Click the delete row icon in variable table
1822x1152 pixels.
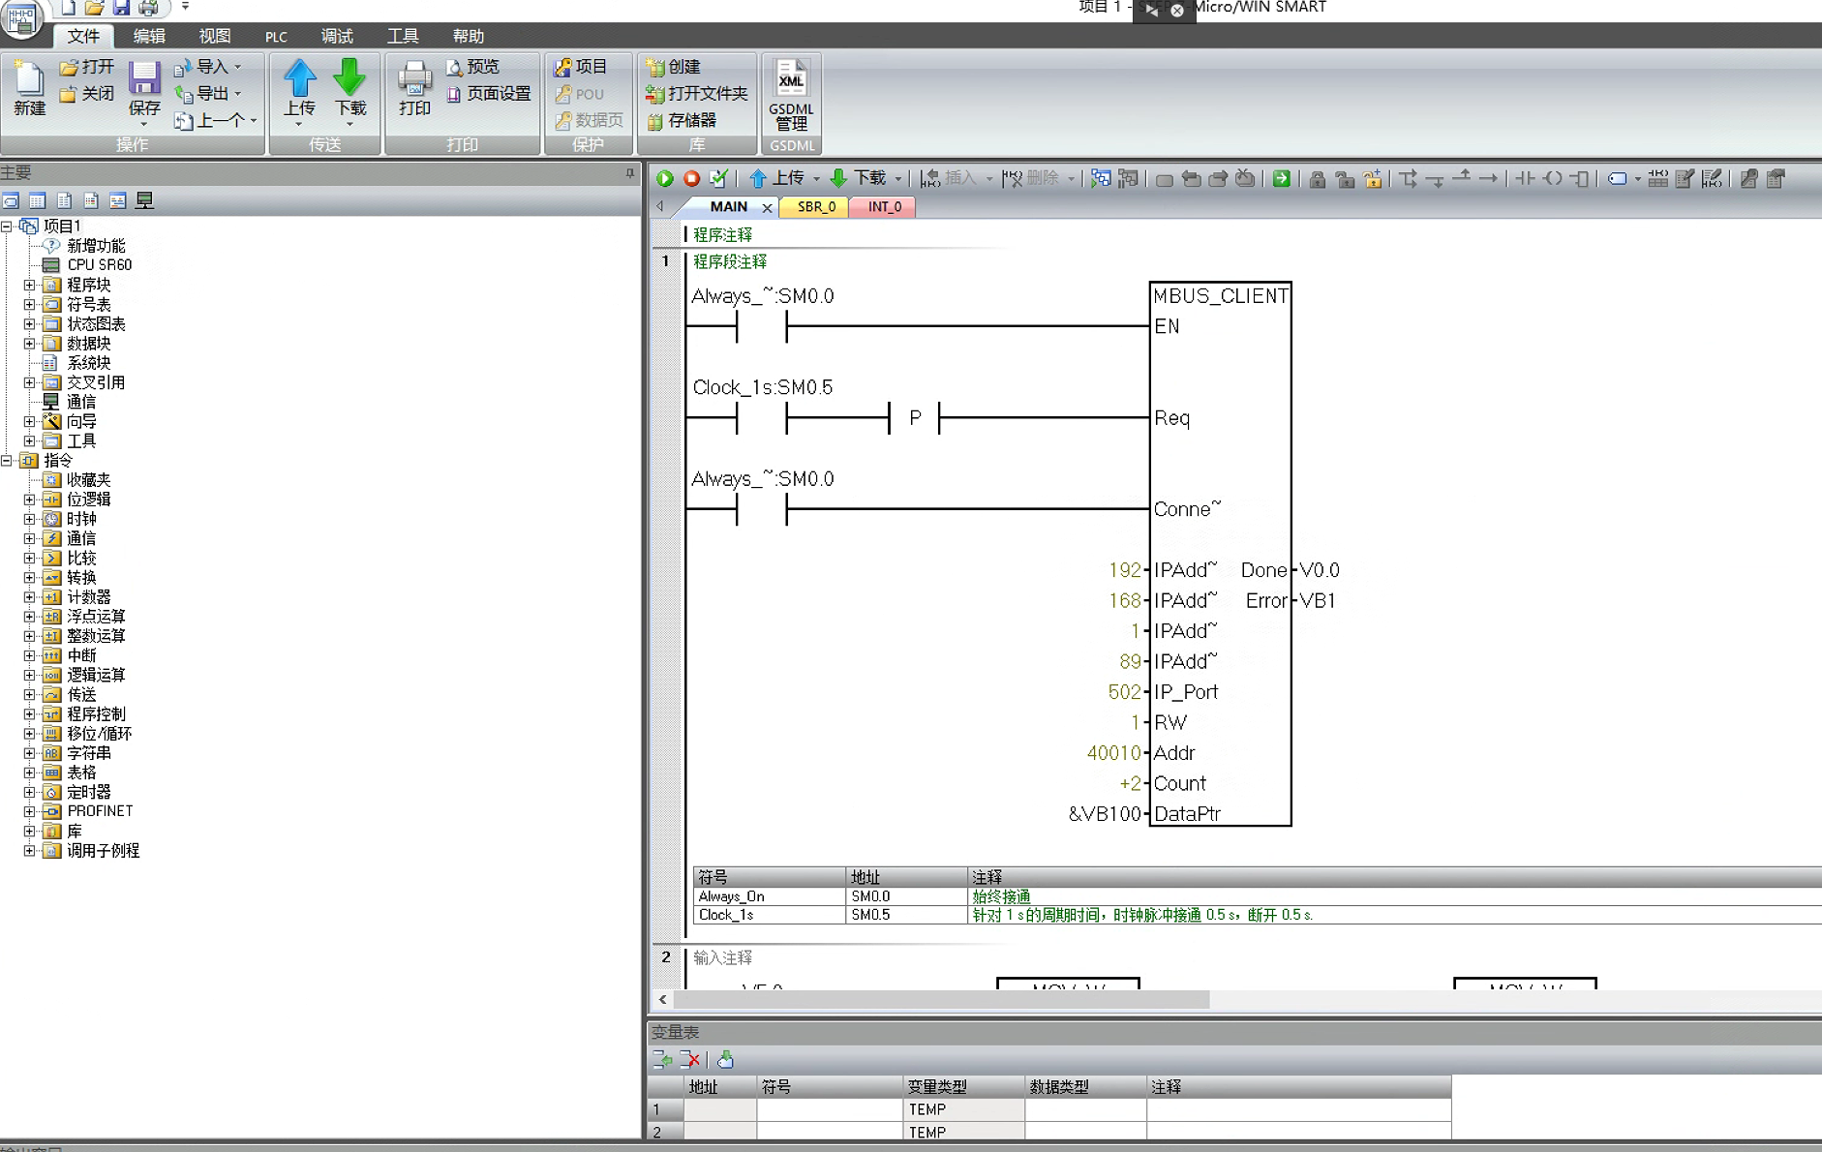689,1059
